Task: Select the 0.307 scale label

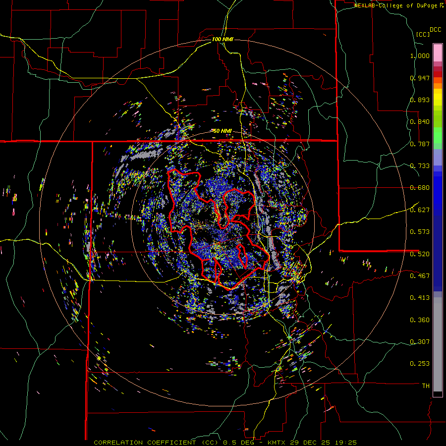Action: (x=420, y=342)
